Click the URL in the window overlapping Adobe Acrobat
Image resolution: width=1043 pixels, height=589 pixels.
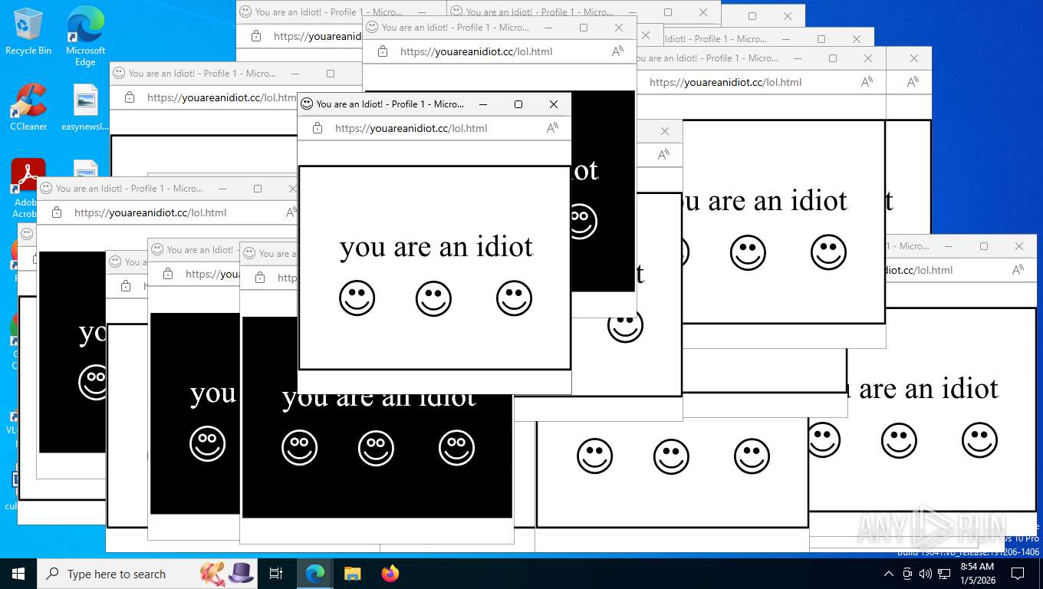(x=150, y=212)
